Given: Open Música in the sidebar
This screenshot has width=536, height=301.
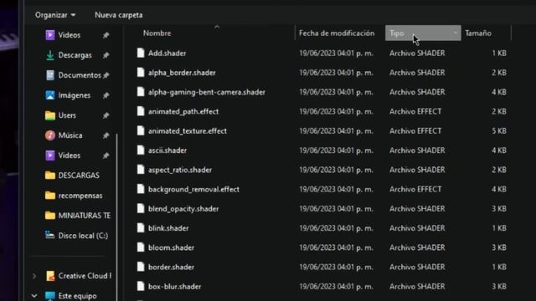Looking at the screenshot, I should (x=70, y=135).
